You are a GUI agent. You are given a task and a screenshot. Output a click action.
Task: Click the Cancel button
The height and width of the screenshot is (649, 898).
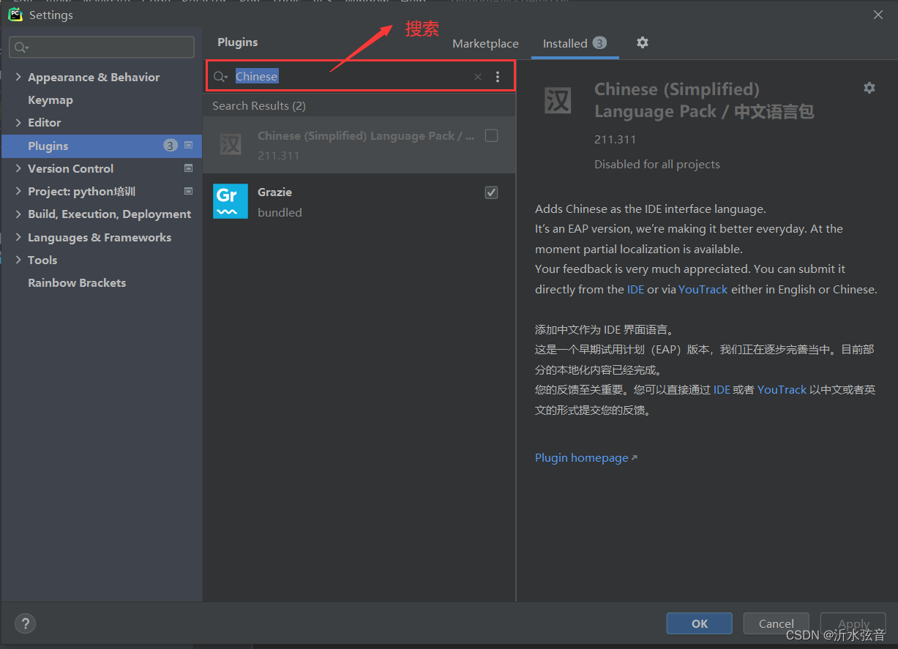[776, 623]
